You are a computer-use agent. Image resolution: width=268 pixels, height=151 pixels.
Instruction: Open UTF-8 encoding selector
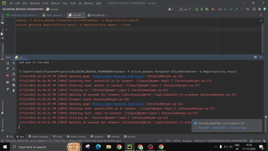[x=176, y=141]
